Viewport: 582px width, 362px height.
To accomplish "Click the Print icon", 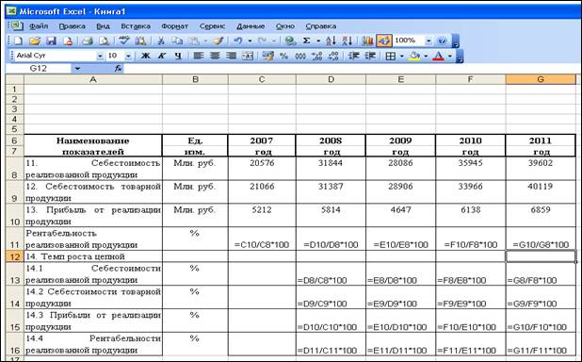I will click(x=88, y=41).
